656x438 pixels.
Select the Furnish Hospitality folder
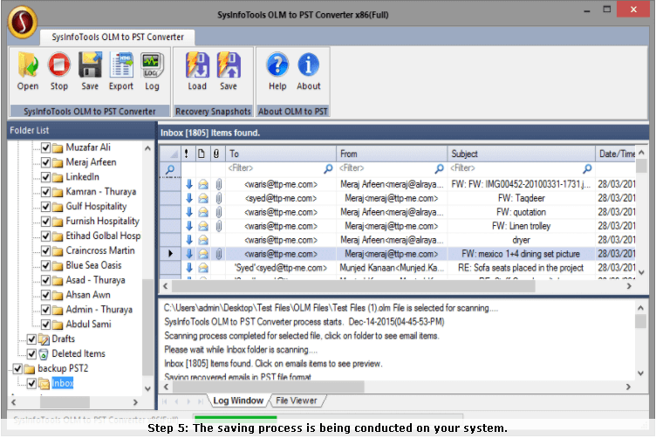pos(103,222)
